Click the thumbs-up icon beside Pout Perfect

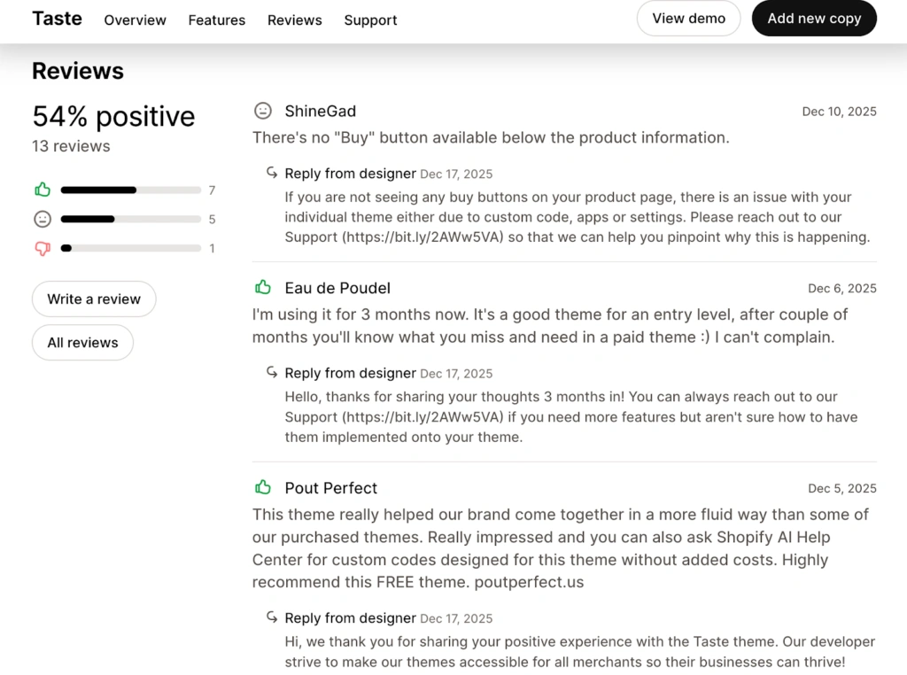coord(262,487)
